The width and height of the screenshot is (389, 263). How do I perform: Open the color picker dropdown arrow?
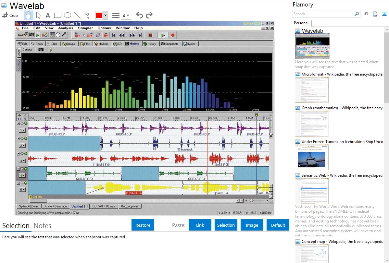[106, 15]
